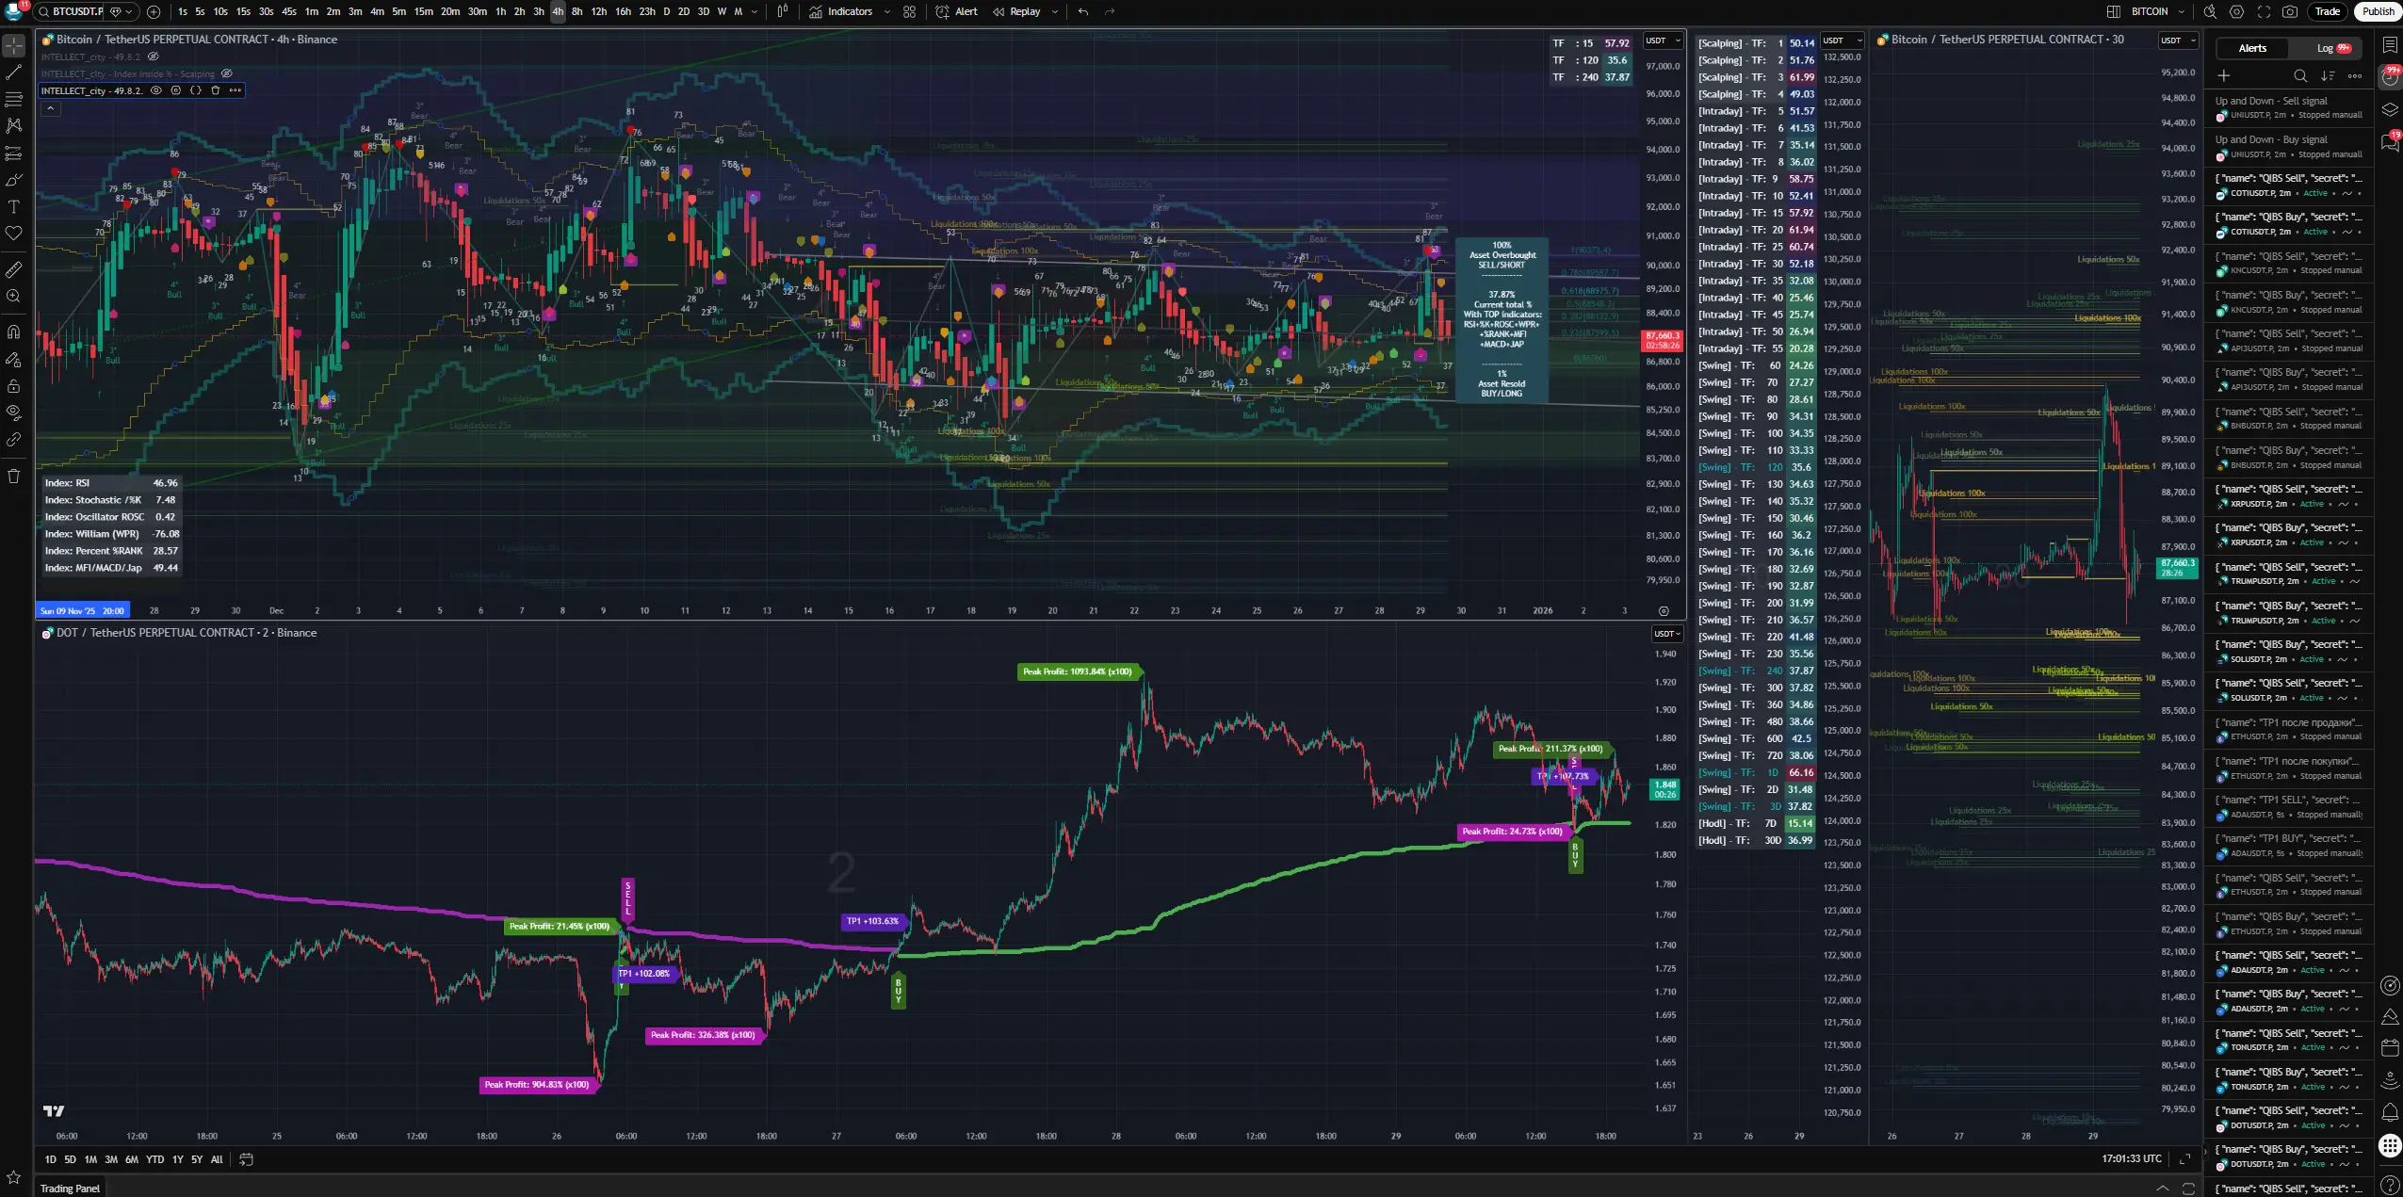Pick the text annotation tool

(13, 206)
